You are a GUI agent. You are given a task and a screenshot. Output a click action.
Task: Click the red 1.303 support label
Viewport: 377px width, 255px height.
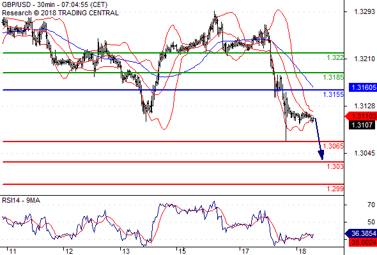pyautogui.click(x=335, y=166)
